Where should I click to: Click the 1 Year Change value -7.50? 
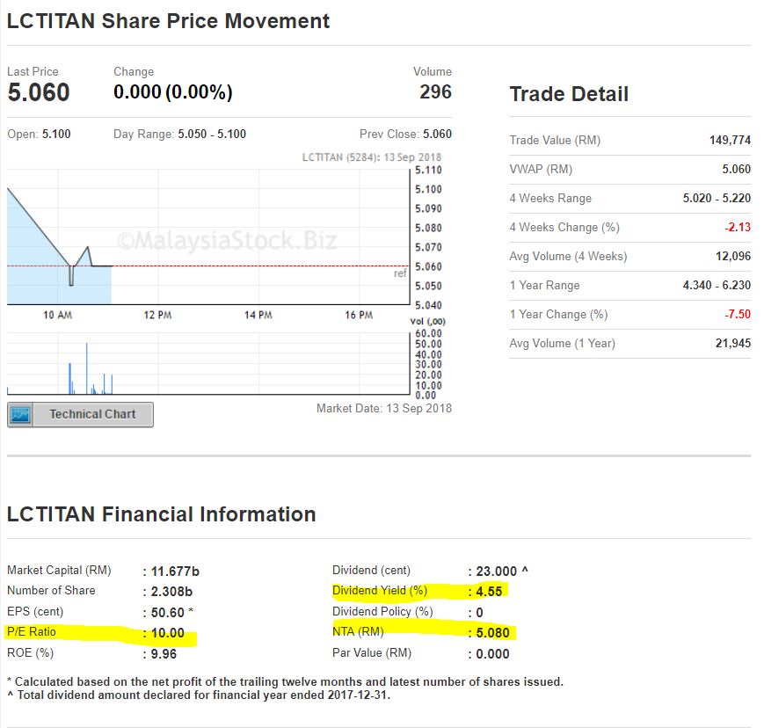point(738,314)
